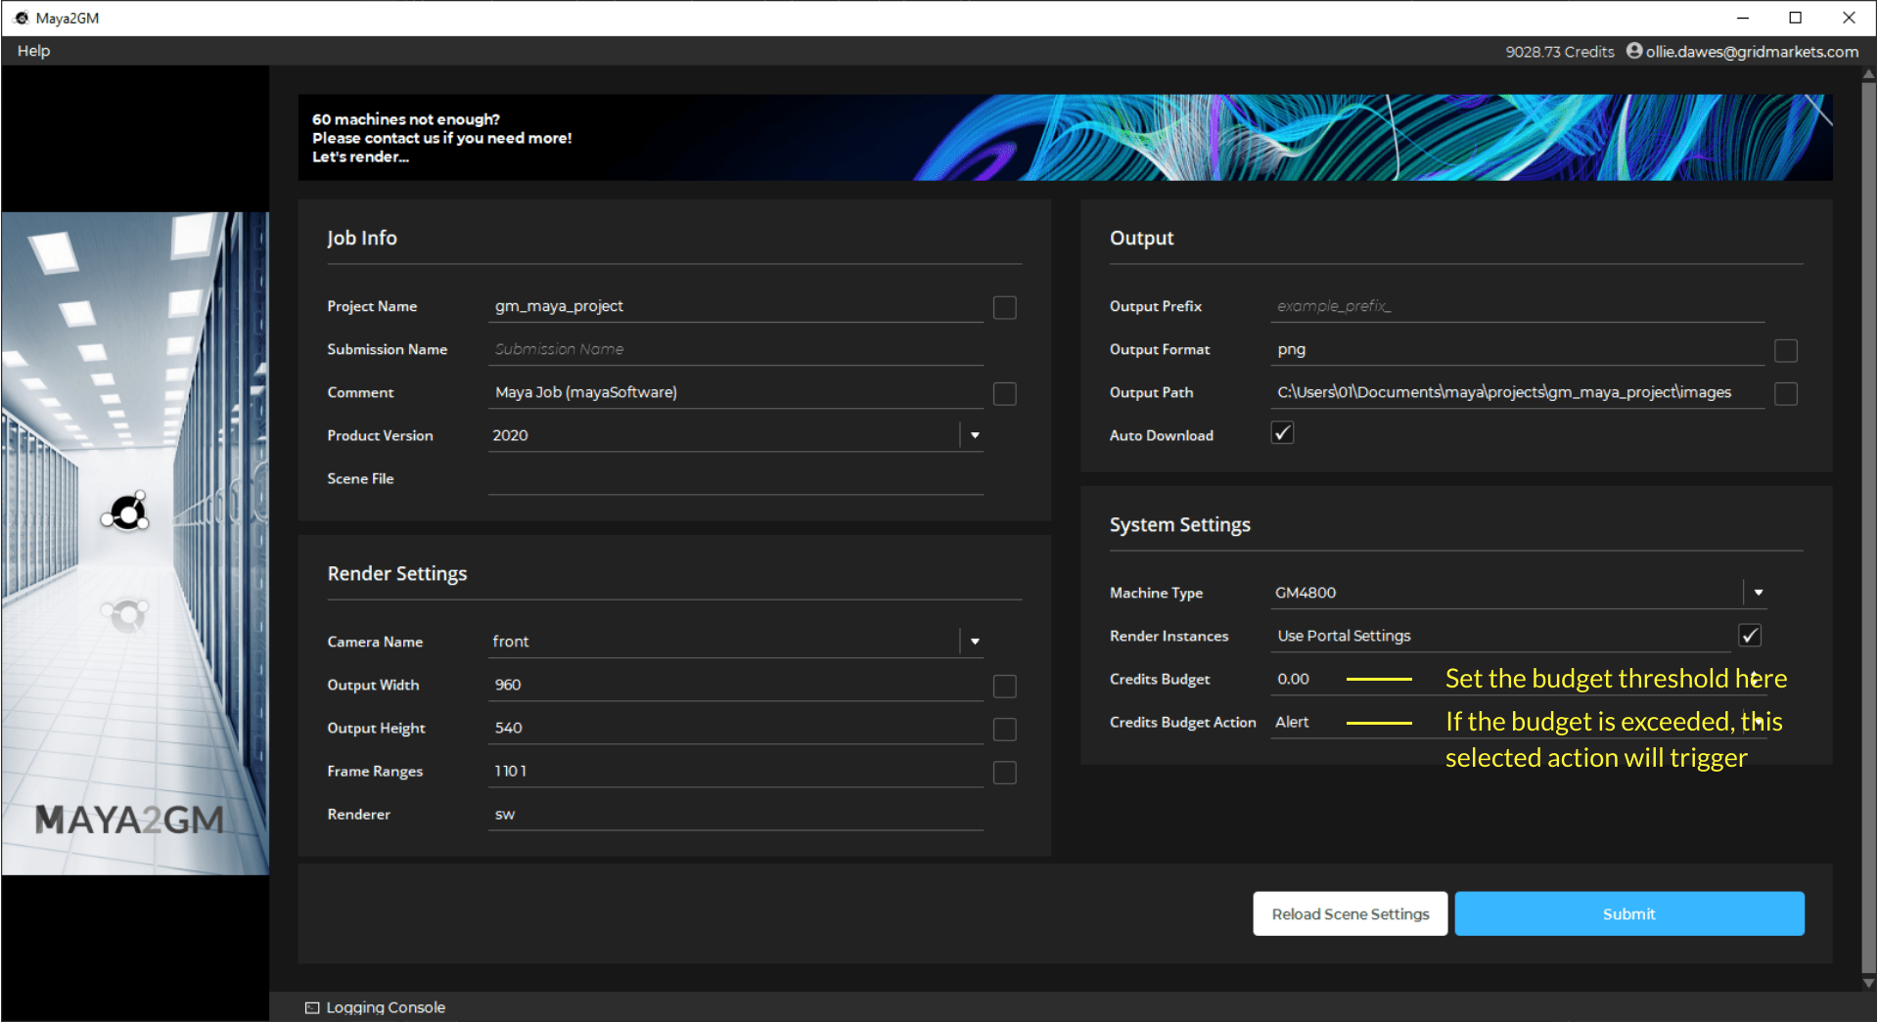
Task: Click the 60 machines promotional banner
Action: (x=1065, y=138)
